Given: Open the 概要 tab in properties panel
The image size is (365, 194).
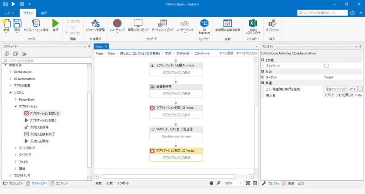Looking at the screenshot, I should [288, 184].
